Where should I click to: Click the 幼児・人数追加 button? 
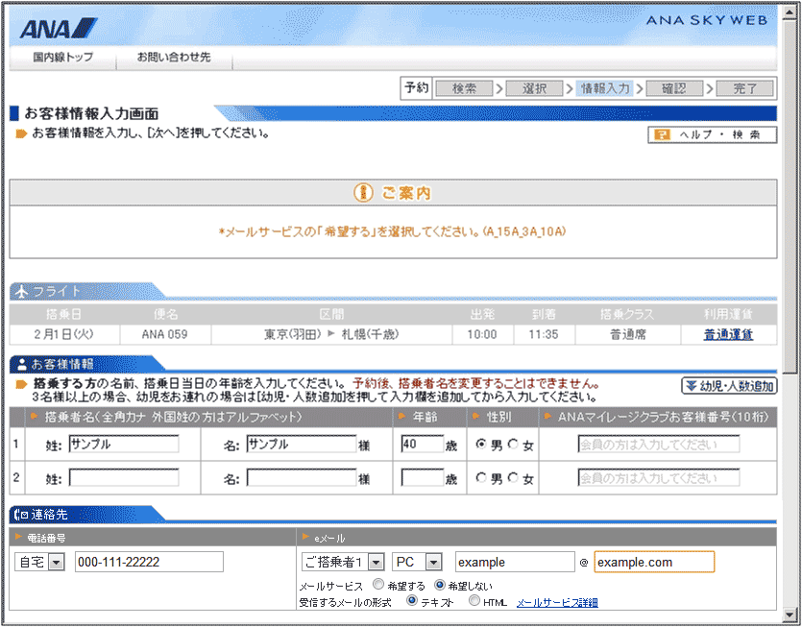729,386
